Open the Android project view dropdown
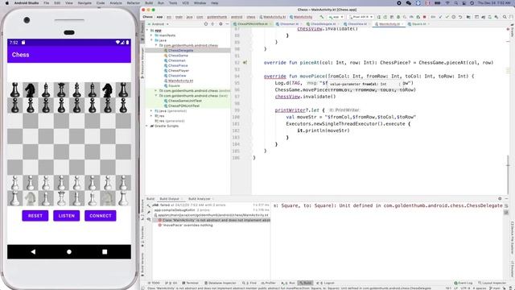The height and width of the screenshot is (290, 515). 159,24
